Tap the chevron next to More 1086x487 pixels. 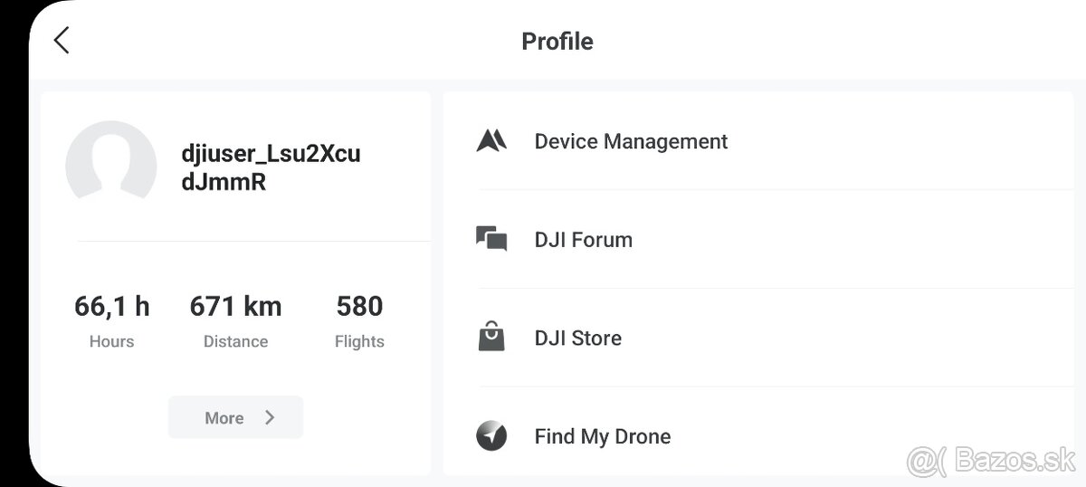pyautogui.click(x=270, y=417)
